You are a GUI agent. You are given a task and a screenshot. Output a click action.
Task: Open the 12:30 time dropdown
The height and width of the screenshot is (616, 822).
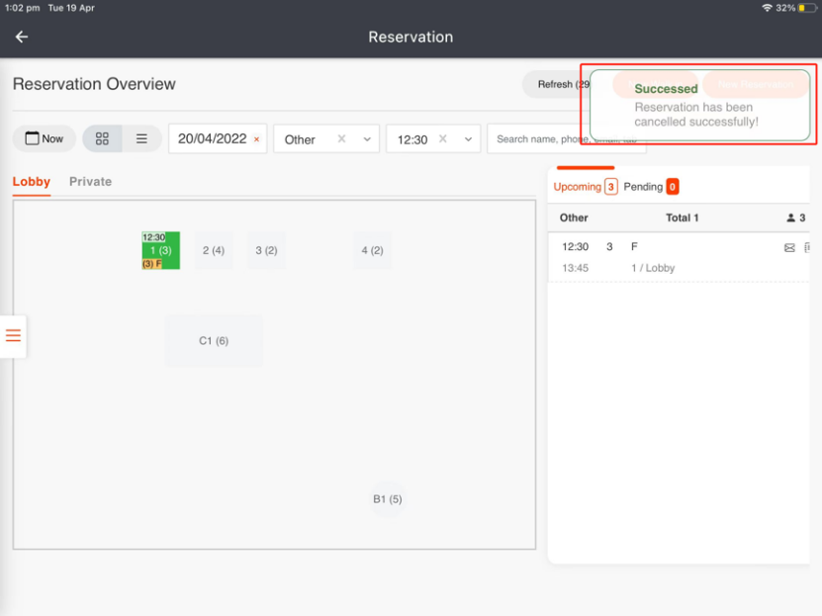click(468, 139)
